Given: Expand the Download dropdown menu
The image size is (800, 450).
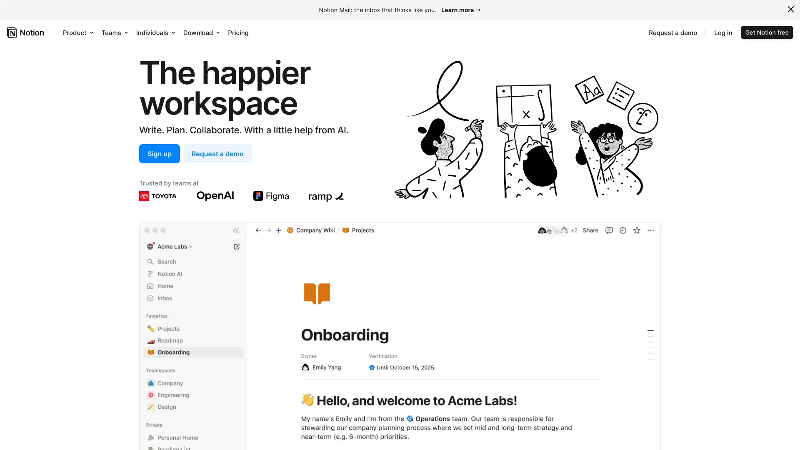Looking at the screenshot, I should pos(201,33).
